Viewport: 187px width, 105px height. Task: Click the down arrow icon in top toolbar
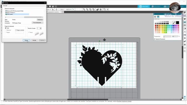coord(50,6)
